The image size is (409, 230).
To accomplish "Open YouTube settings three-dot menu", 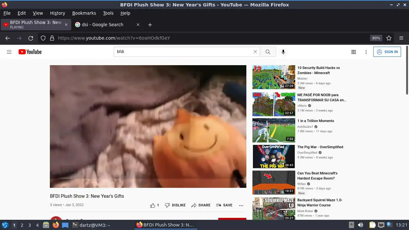I will pyautogui.click(x=366, y=52).
